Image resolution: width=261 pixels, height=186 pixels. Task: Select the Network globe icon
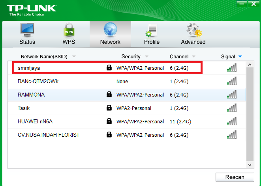click(110, 30)
